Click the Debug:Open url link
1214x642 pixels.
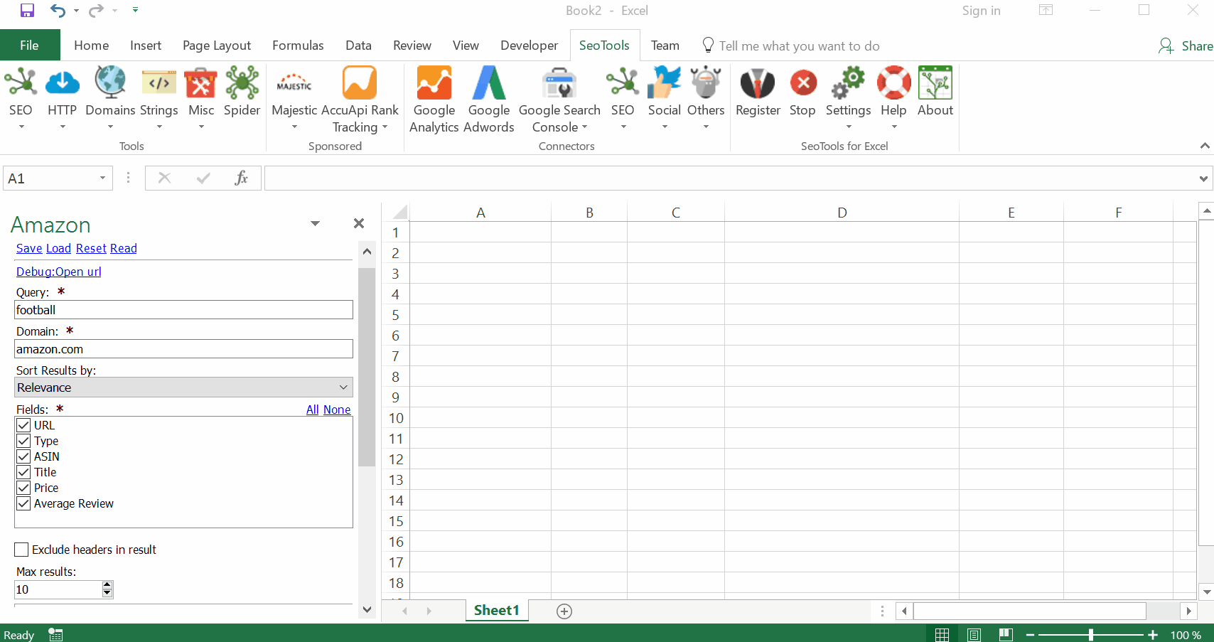[x=59, y=272]
